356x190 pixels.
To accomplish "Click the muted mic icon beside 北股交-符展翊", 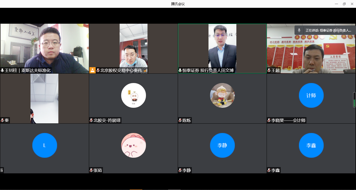I will tap(91, 121).
